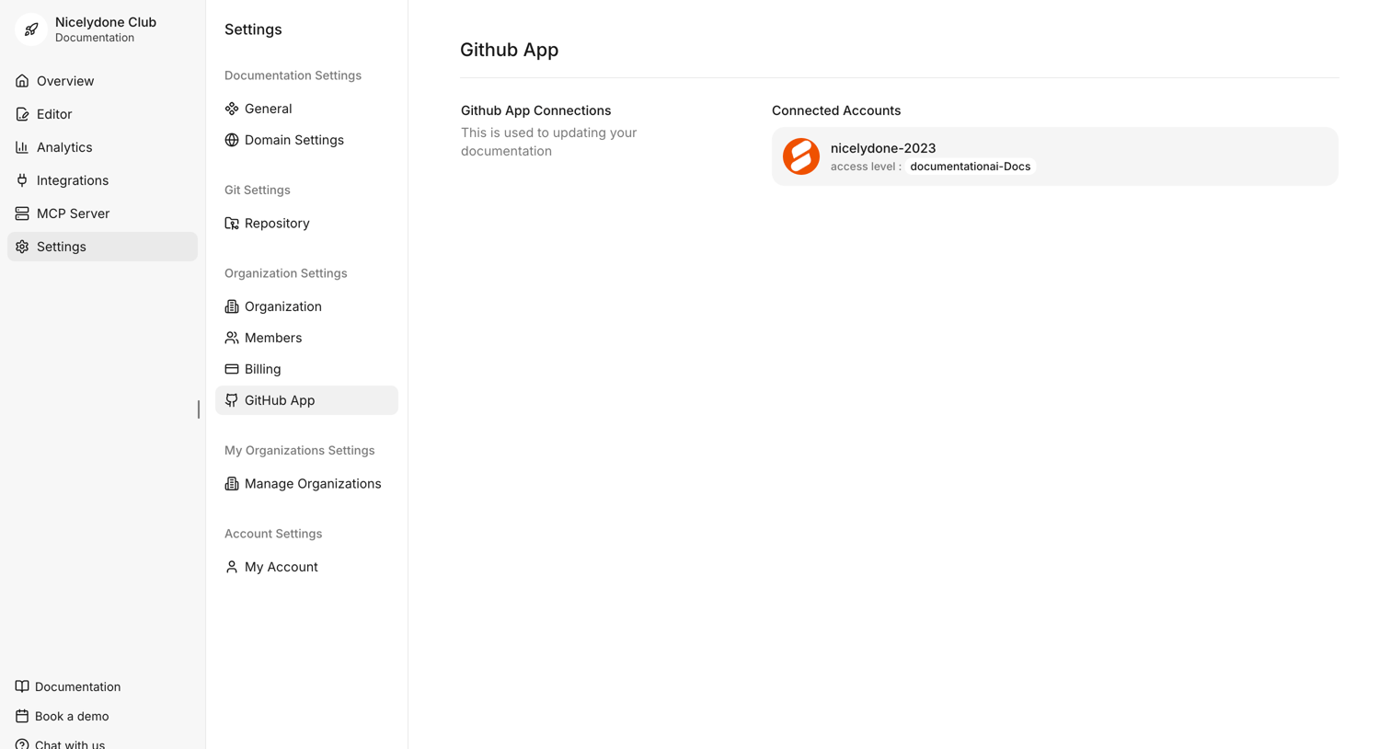This screenshot has height=749, width=1391.
Task: Click the Analytics bar chart icon
Action: click(22, 147)
